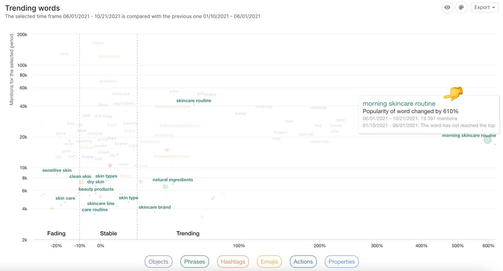Click the green checkmark emoji below natural ingredients

tap(165, 187)
